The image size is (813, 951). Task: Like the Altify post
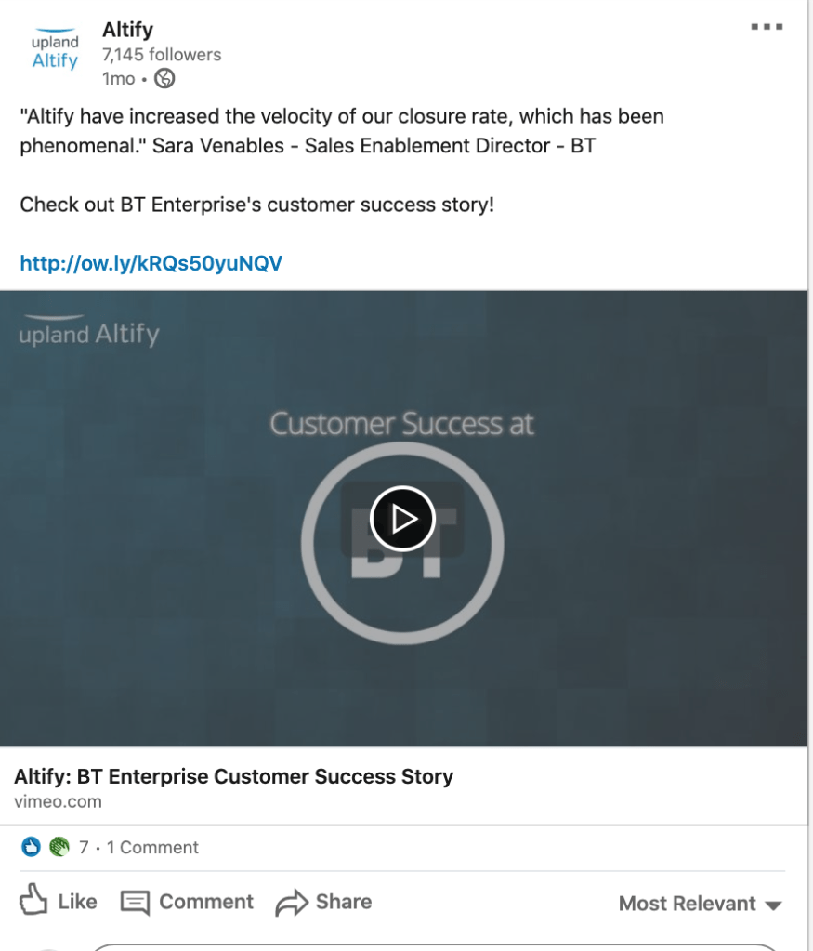[x=59, y=902]
